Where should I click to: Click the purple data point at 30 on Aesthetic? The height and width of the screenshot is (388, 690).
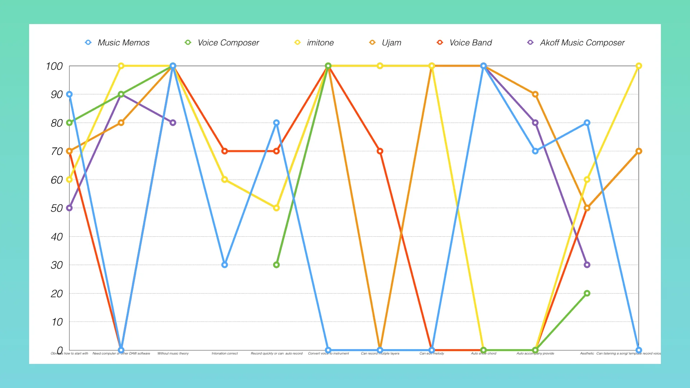587,265
